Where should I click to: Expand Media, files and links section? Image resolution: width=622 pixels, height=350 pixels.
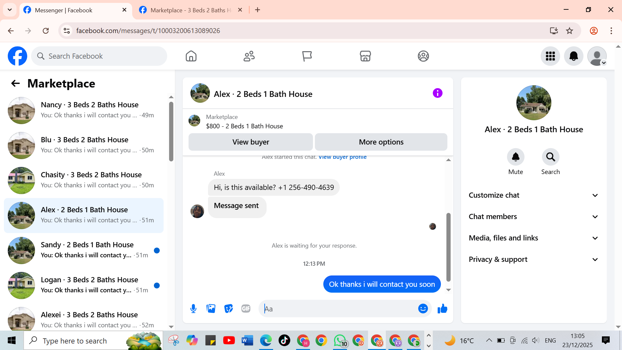tap(533, 238)
